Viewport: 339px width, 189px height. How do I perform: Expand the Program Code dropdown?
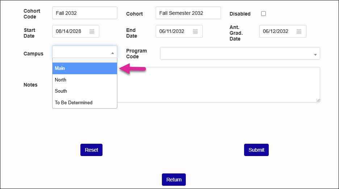coord(240,54)
